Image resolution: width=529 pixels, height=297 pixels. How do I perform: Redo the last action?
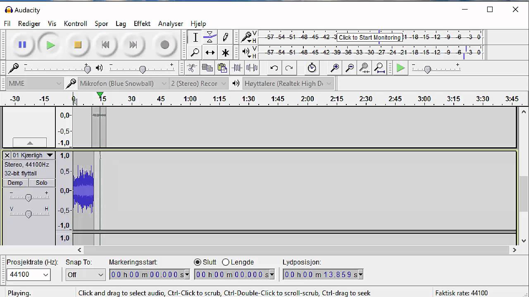pyautogui.click(x=289, y=68)
